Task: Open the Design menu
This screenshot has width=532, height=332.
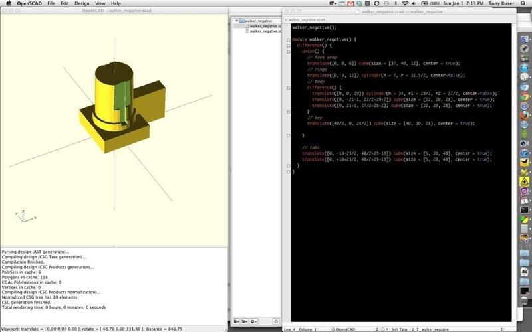Action: 82,3
